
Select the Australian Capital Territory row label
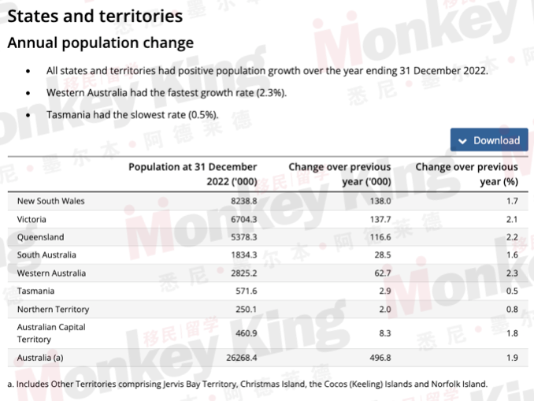[51, 333]
